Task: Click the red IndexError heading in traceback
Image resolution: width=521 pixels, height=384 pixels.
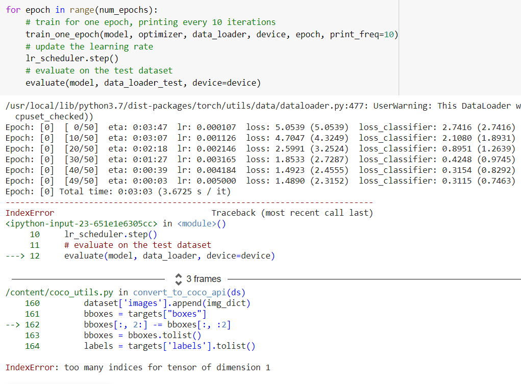Action: [30, 213]
